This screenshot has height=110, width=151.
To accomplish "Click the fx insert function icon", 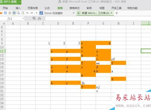I will 40,18.
